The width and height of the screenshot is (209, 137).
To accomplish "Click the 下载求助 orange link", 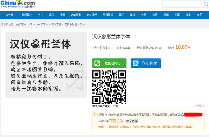I will tap(116, 121).
